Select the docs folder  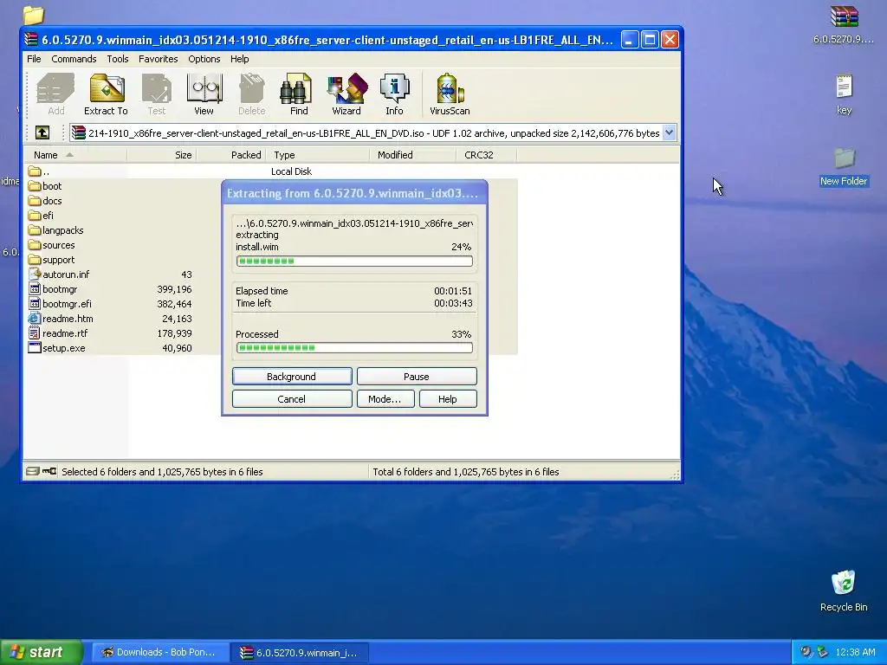45,201
